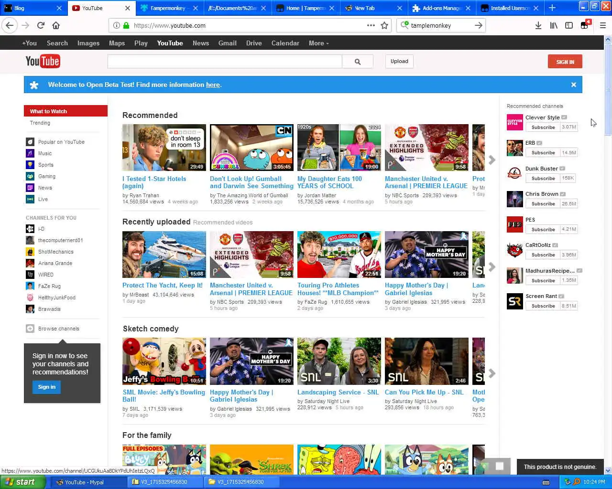Subscribe to PES channel
Image resolution: width=612 pixels, height=489 pixels.
[543, 230]
